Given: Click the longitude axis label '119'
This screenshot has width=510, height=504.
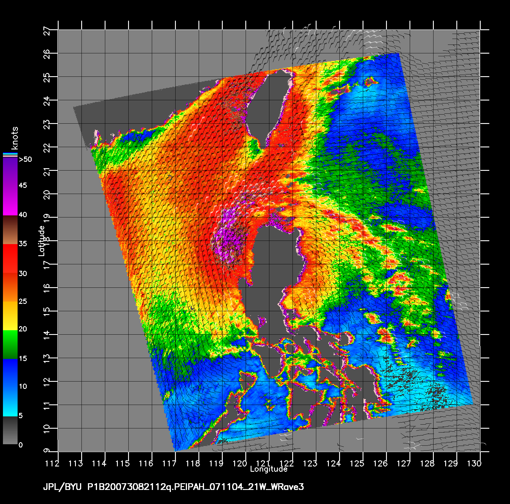Looking at the screenshot, I should [217, 464].
